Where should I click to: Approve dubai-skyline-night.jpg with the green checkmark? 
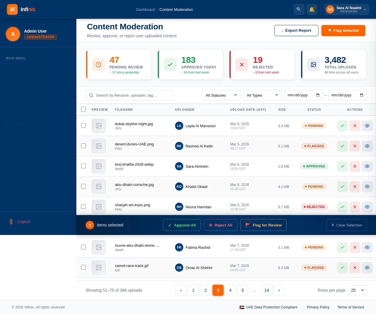(342, 125)
